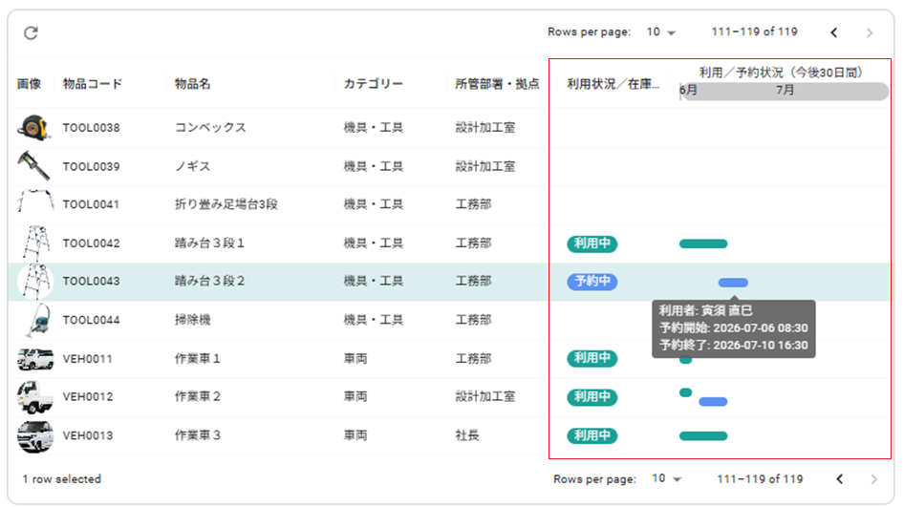Click 車両 category cell of VEH0011
904x507 pixels.
click(x=355, y=358)
